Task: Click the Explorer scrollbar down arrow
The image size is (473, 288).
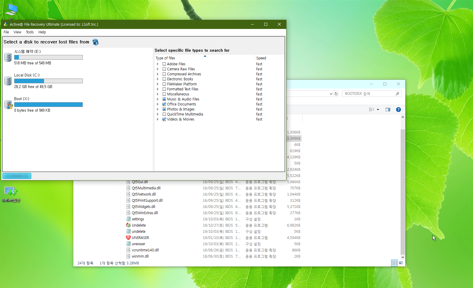Action: [x=403, y=257]
